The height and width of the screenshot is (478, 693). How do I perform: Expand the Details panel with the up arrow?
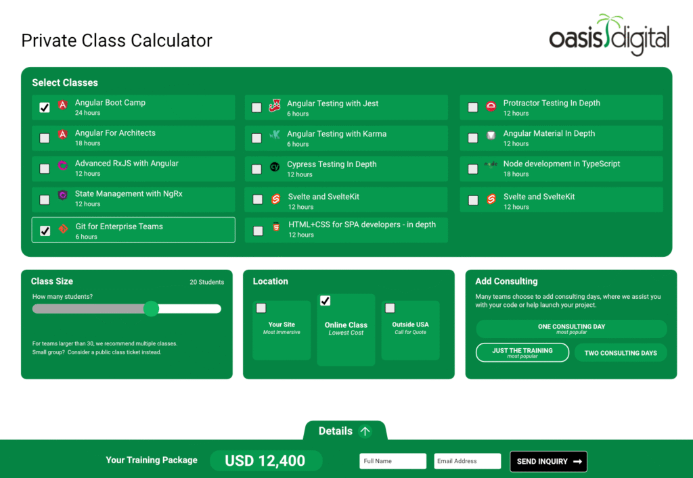point(365,431)
